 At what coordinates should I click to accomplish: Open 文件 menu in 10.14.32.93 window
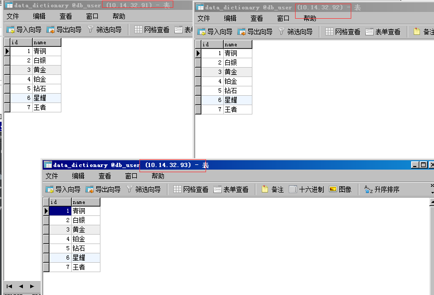[52, 176]
